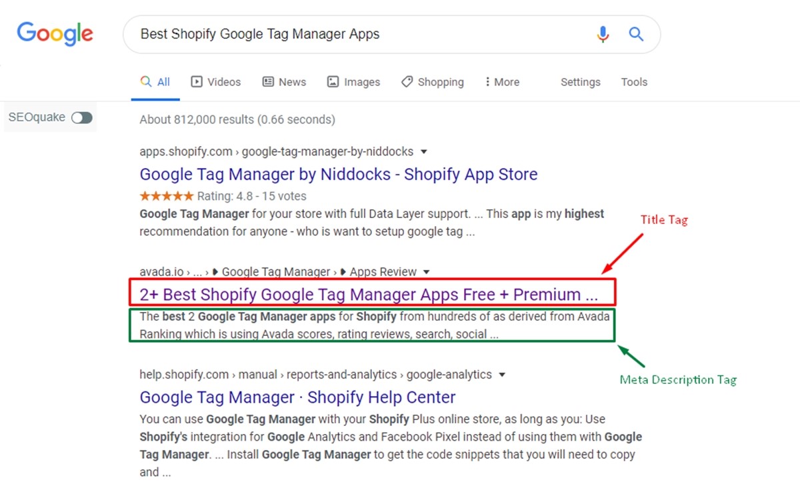800x494 pixels.
Task: Click the Videos play icon
Action: click(197, 82)
